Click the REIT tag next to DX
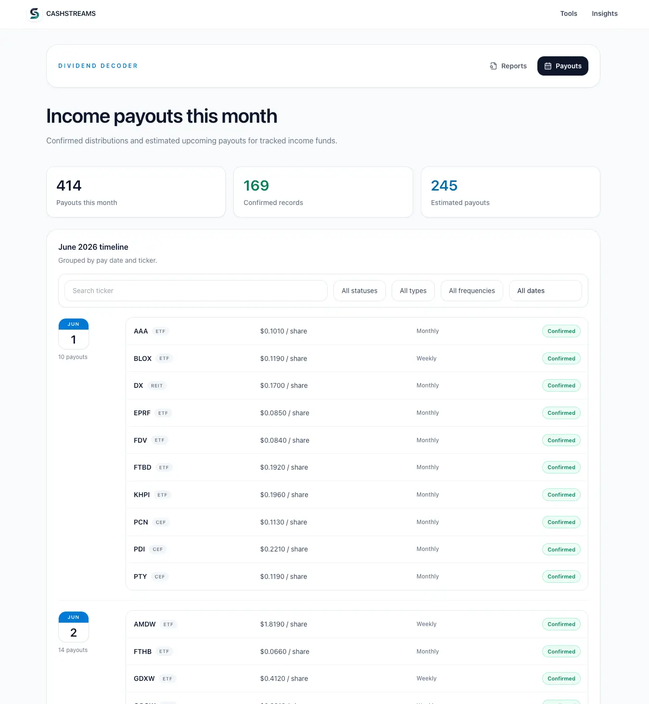This screenshot has height=704, width=649. [x=157, y=386]
